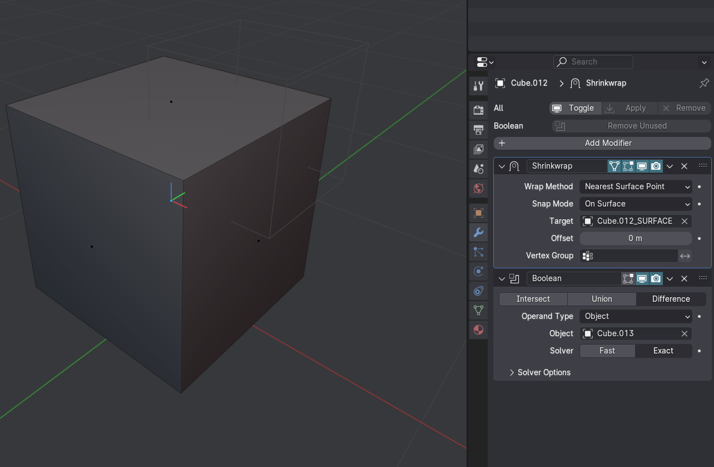Open the Shrinkwrap modifier extra options menu
Image resolution: width=714 pixels, height=467 pixels.
(670, 166)
